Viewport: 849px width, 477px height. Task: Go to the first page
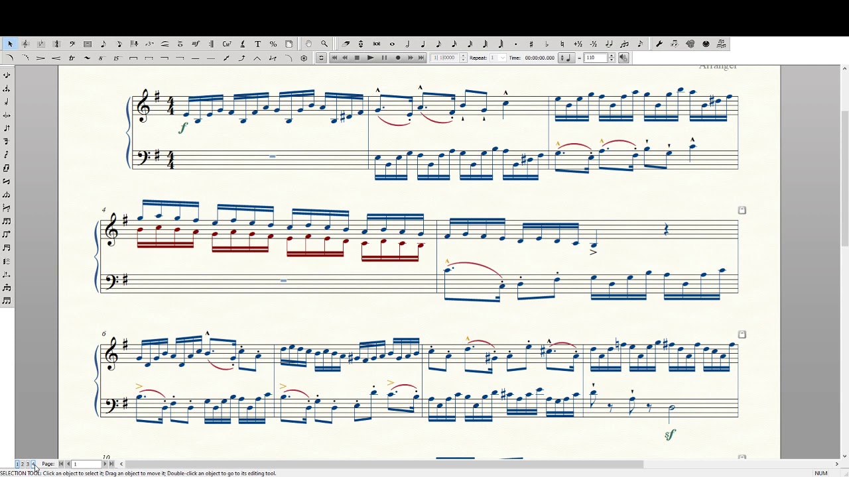(x=61, y=464)
